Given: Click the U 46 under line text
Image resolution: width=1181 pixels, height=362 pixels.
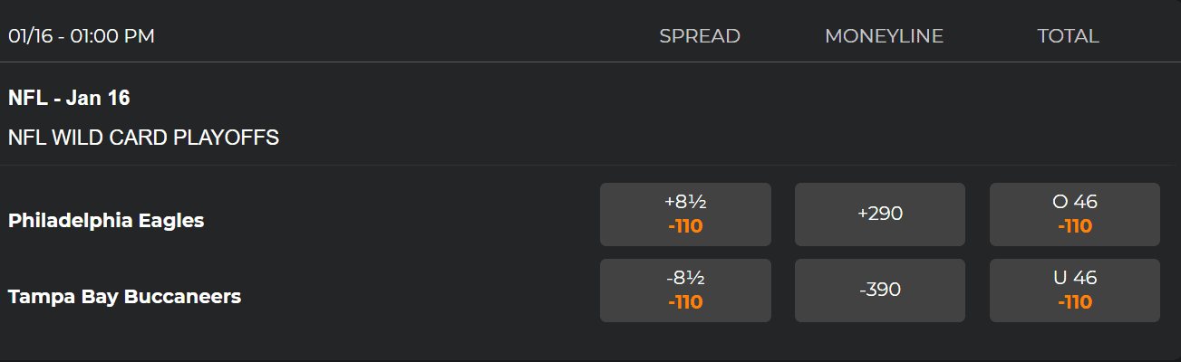Looking at the screenshot, I should coord(1075,278).
